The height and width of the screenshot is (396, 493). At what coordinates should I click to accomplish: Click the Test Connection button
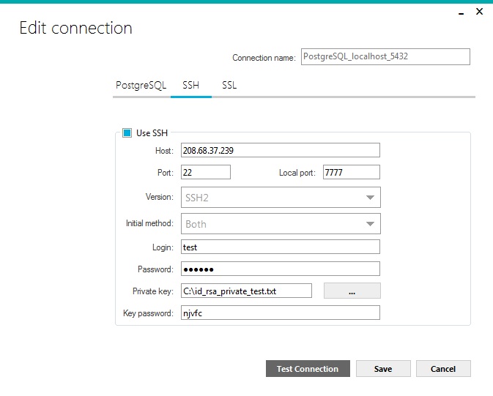[308, 369]
